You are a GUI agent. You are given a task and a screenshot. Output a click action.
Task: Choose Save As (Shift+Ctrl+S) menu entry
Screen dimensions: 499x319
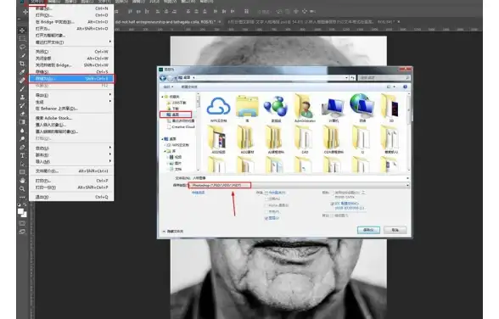(71, 79)
